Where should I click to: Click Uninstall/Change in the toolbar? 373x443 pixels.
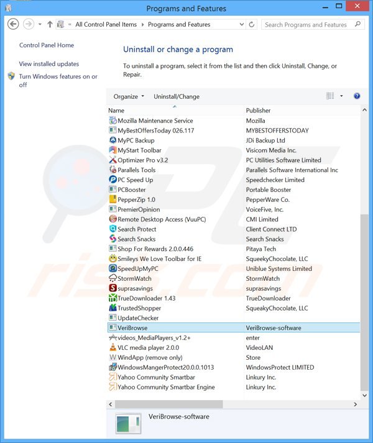pos(177,97)
